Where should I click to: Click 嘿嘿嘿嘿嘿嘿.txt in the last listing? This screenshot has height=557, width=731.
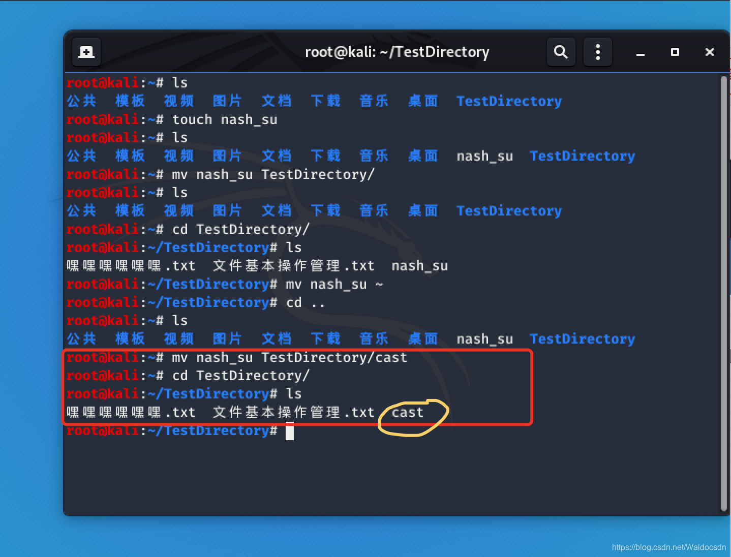tap(131, 412)
